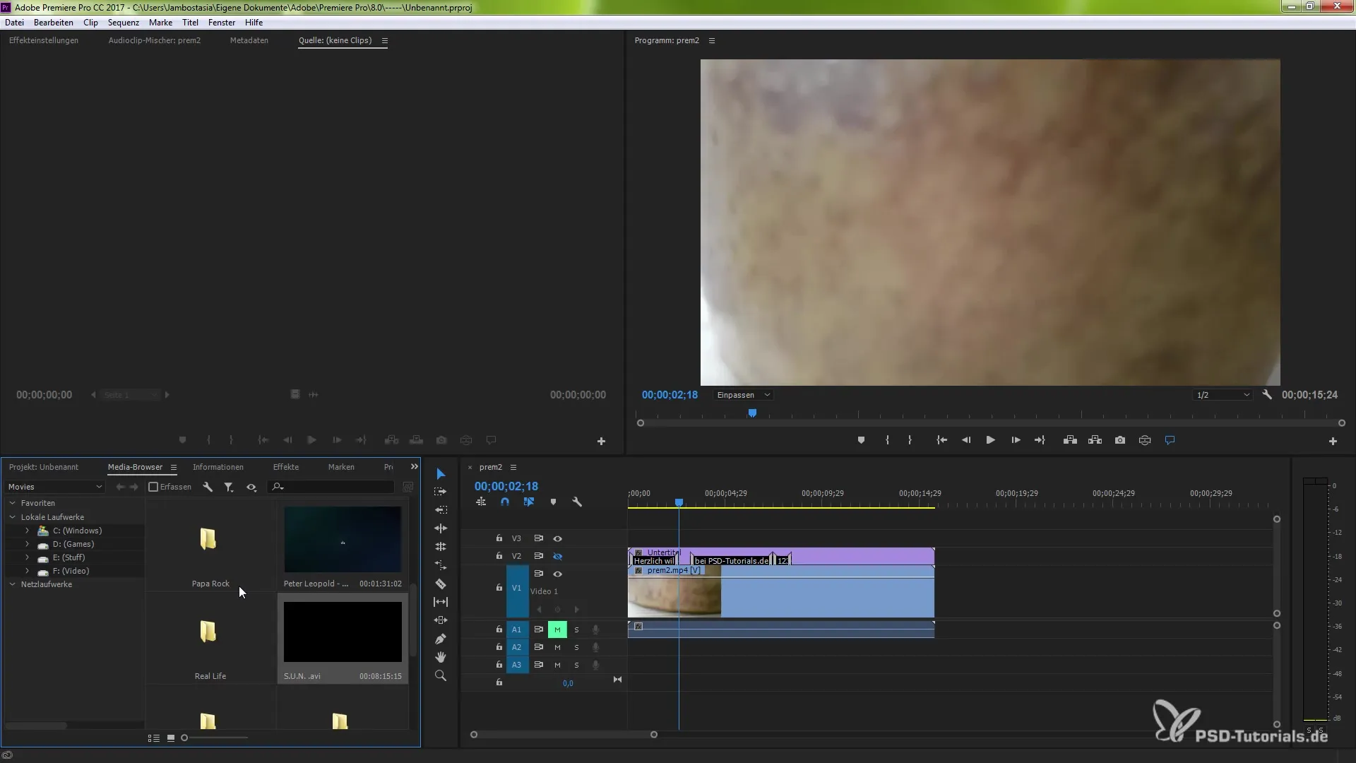1356x763 pixels.
Task: Open the Movies directory dropdown
Action: click(55, 487)
